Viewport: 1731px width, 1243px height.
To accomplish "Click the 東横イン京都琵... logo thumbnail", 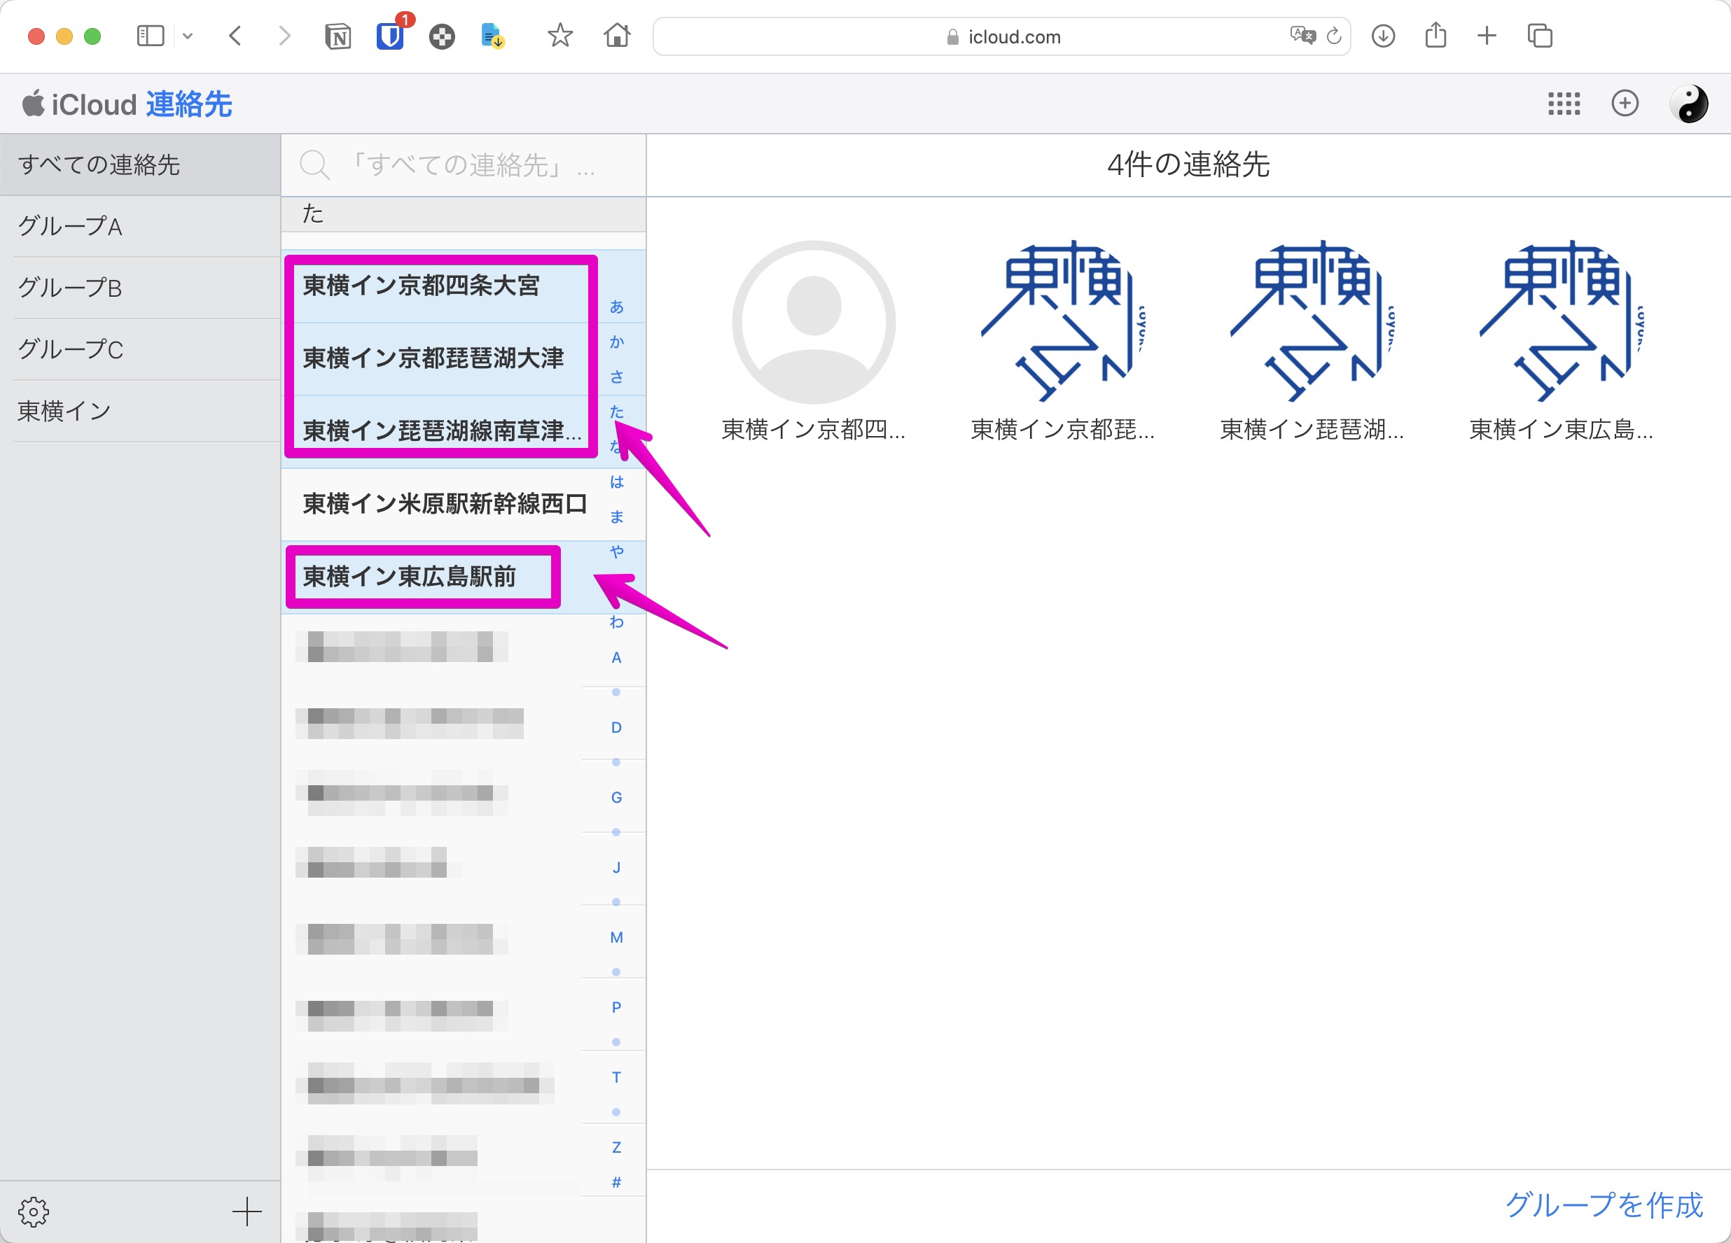I will pos(1062,322).
